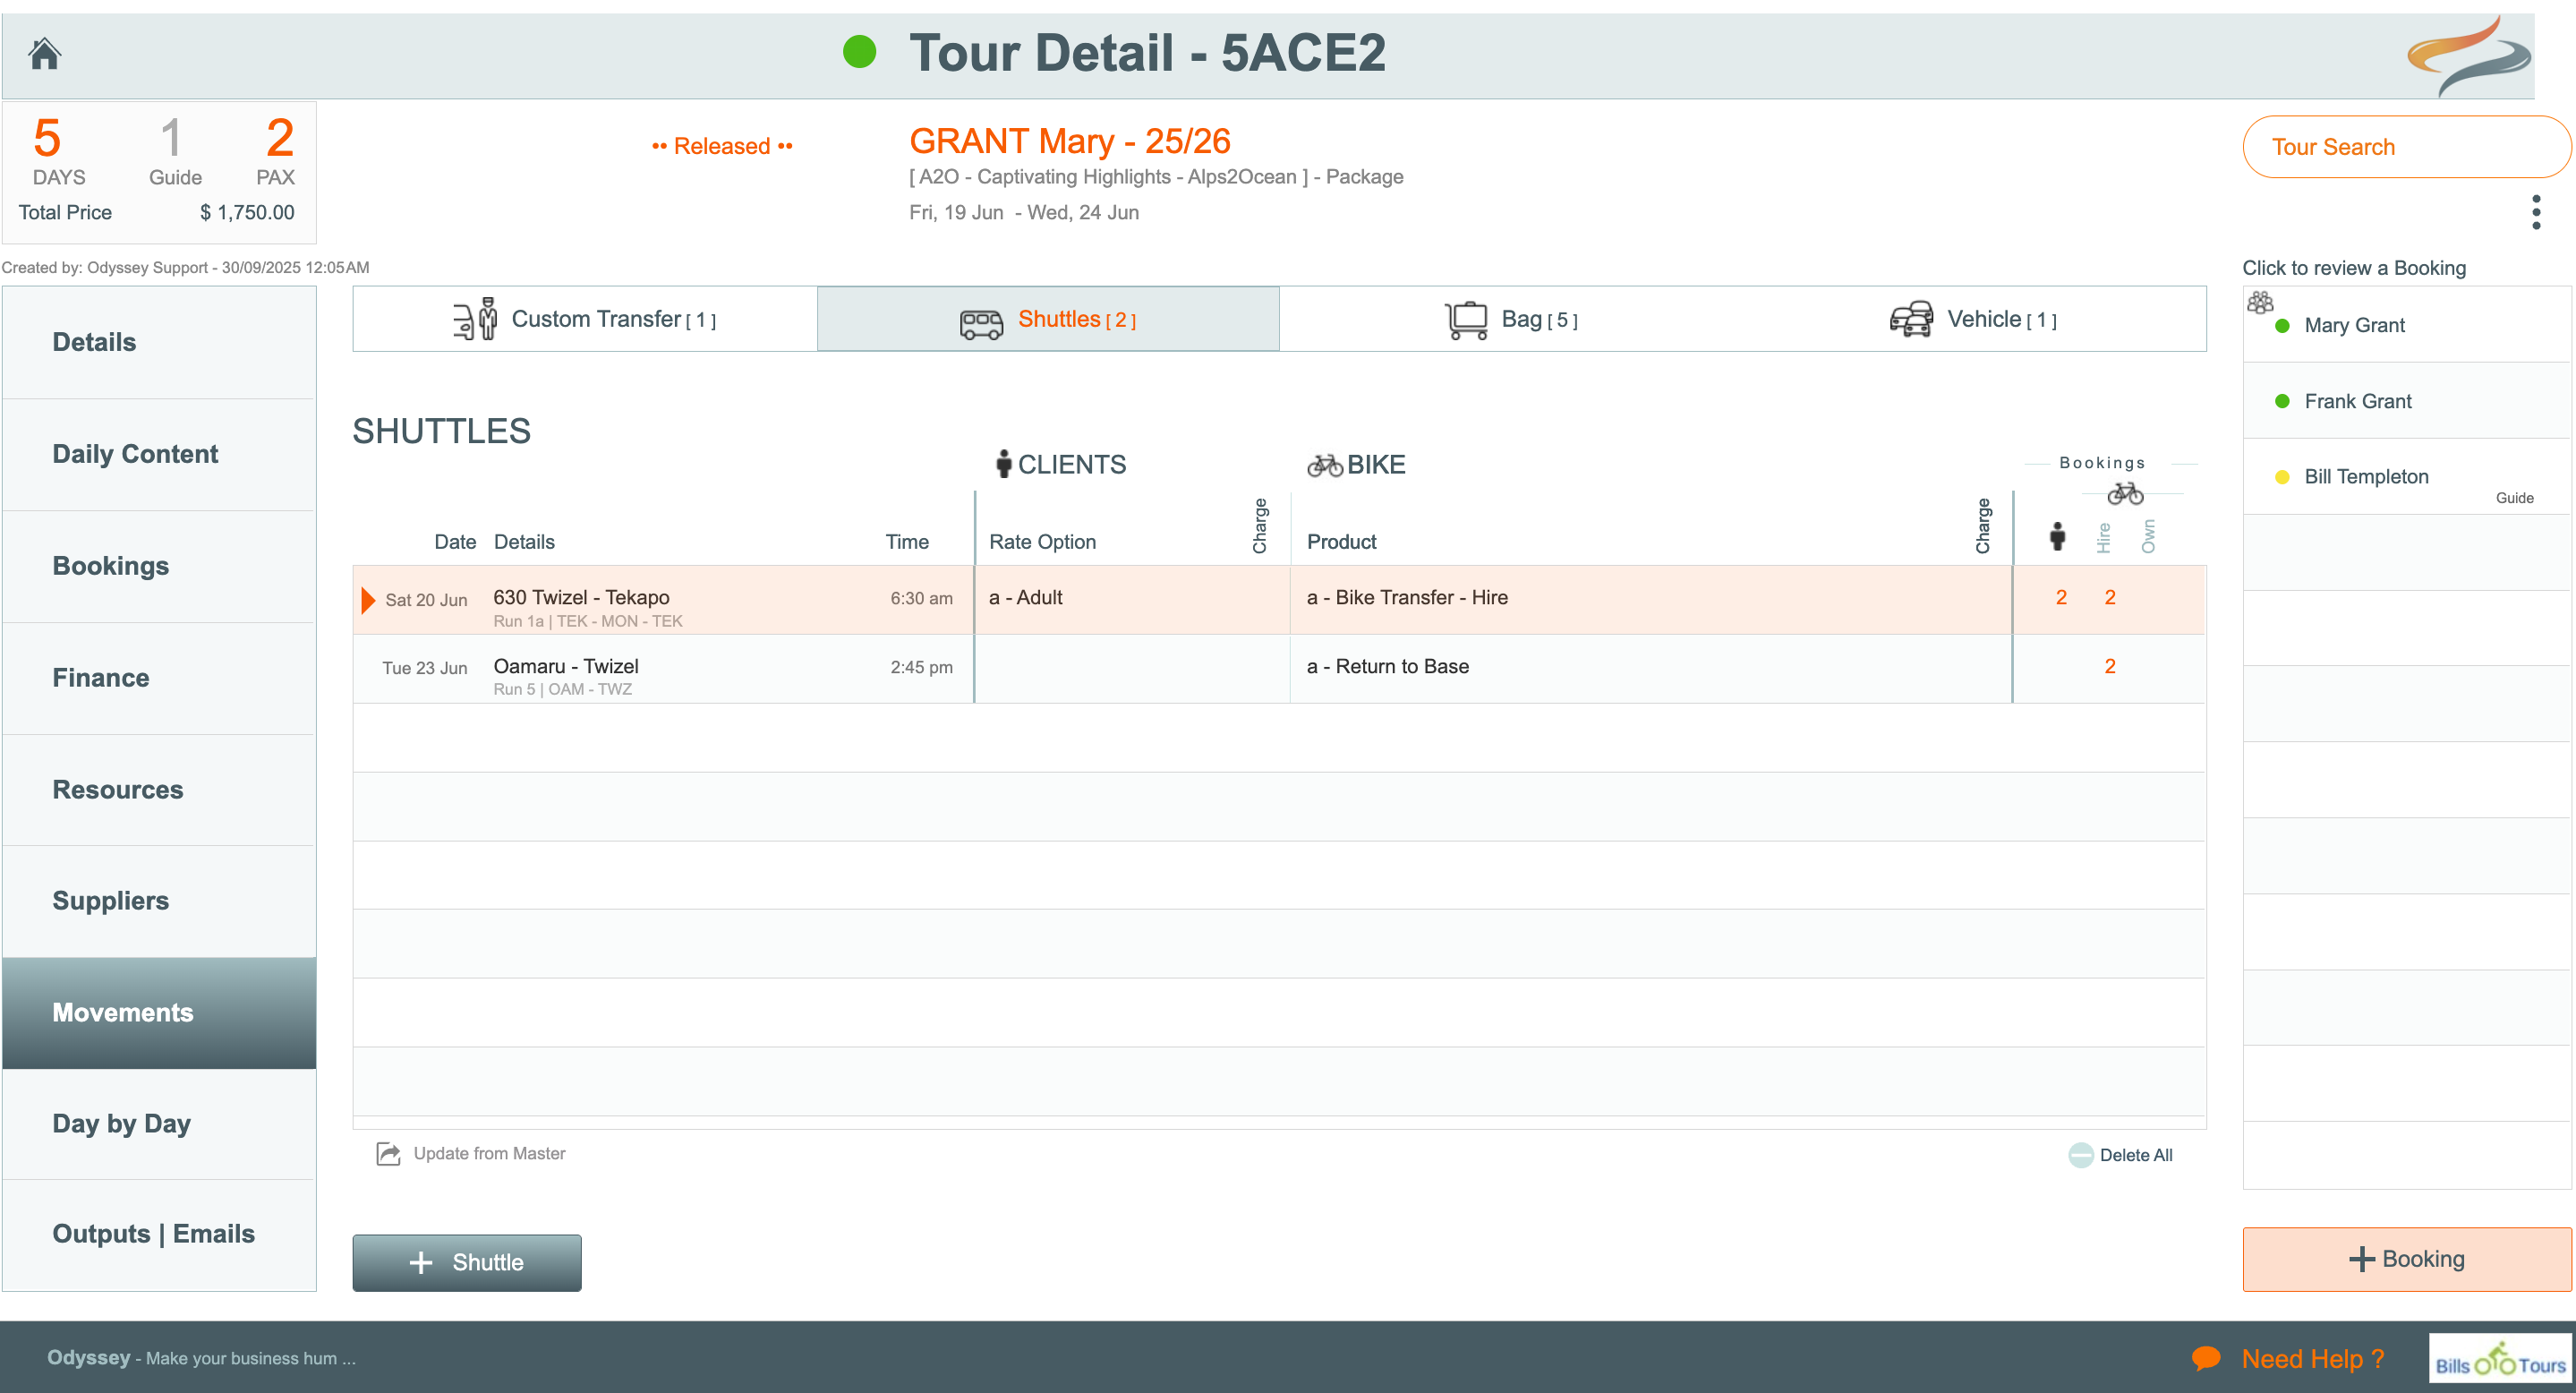Click the group icon above Mary Grant
This screenshot has width=2576, height=1393.
click(2260, 302)
